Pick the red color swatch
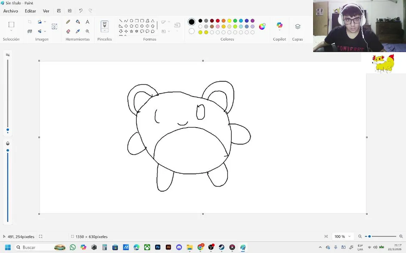 click(x=218, y=21)
